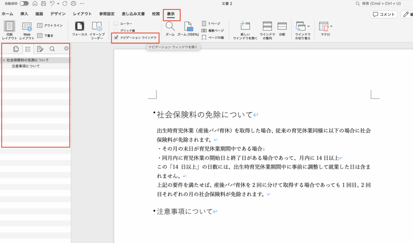Turn on the 自動保存 toggle
413x243 pixels.
[x=24, y=4]
